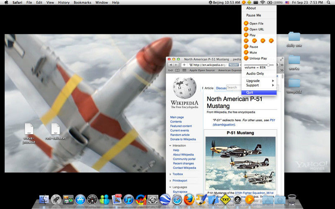Open iTunes music note icon in dock
Screen dimensions: 335x209
pyautogui.click(x=129, y=200)
